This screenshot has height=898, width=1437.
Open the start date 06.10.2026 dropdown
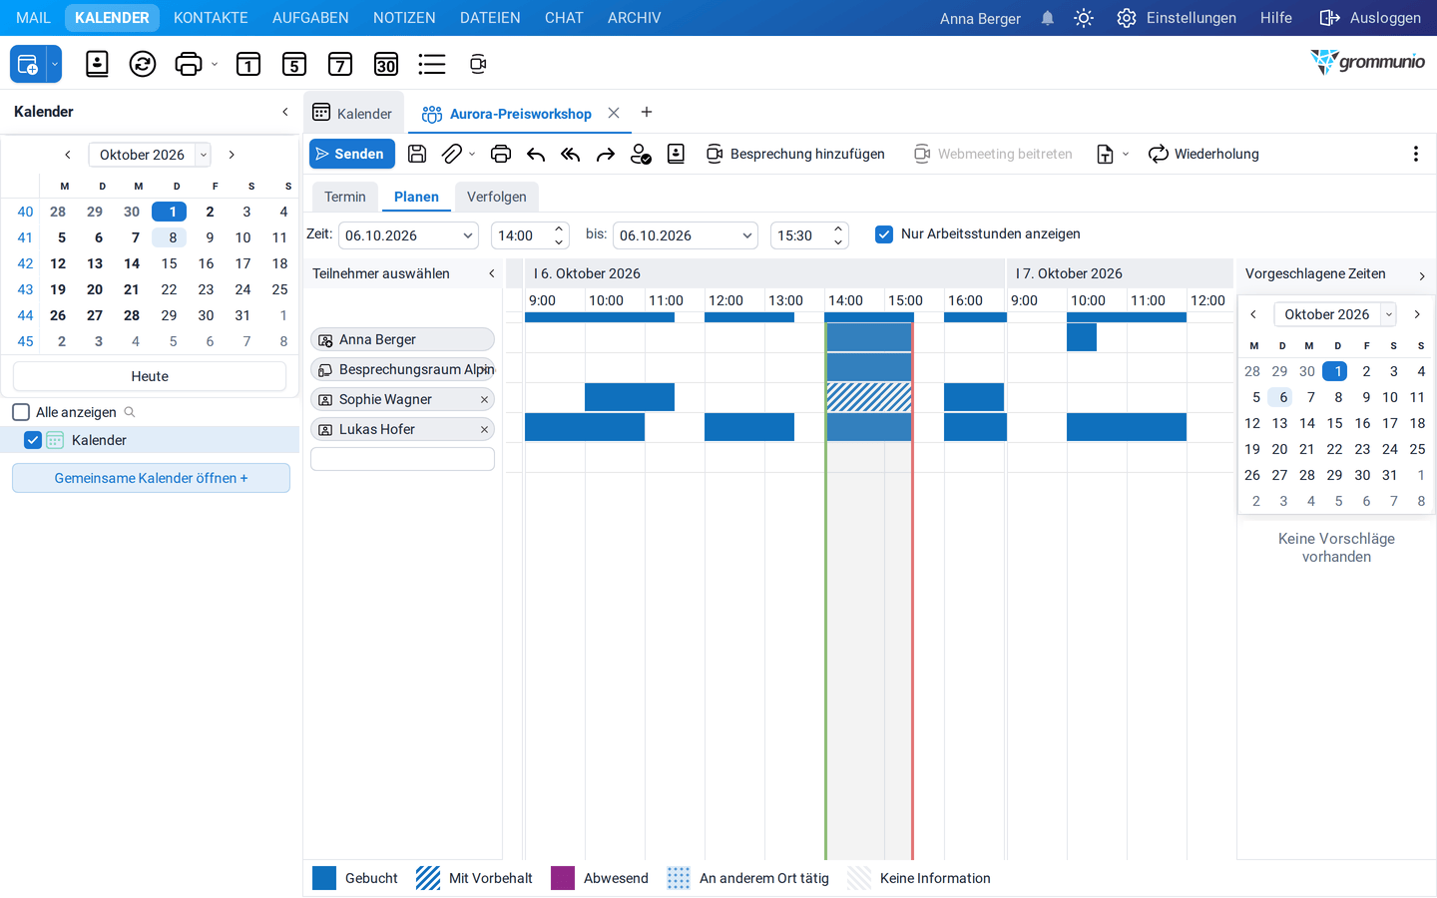[467, 235]
